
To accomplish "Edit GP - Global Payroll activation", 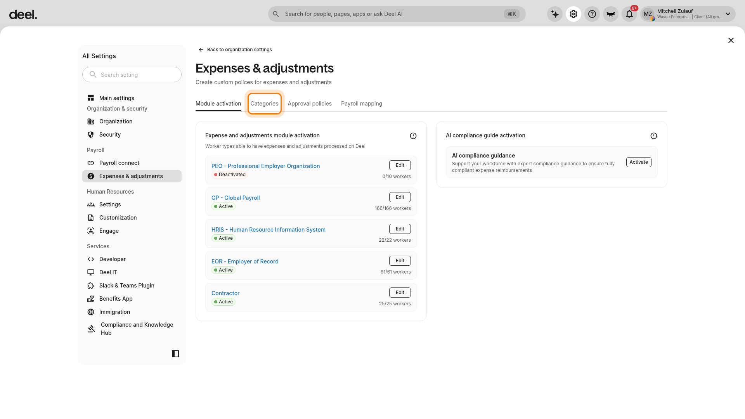I will click(400, 197).
